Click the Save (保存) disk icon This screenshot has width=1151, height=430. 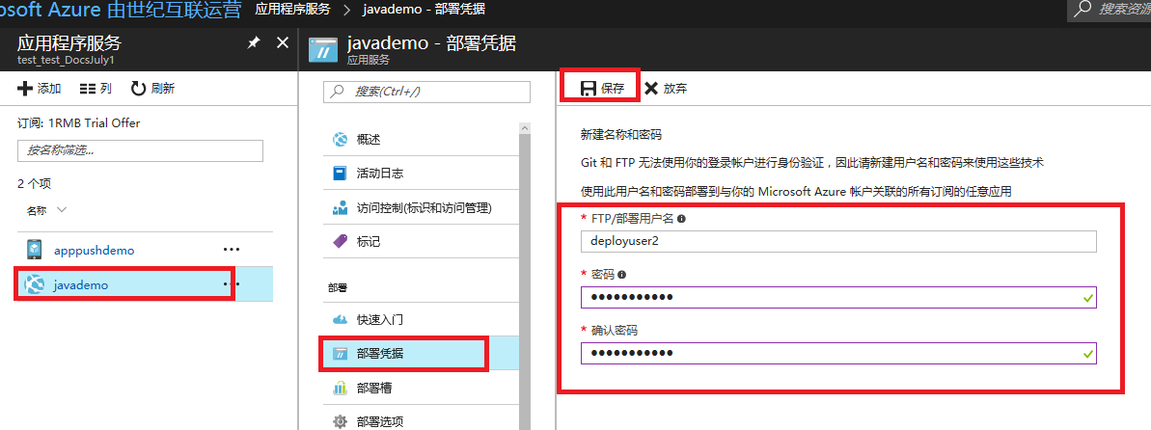588,89
